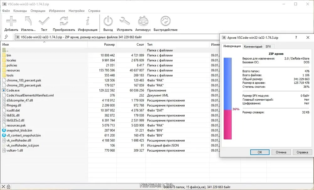Click the resources folder icon
Image resolution: width=314 pixels, height=190 pixels.
(4, 70)
